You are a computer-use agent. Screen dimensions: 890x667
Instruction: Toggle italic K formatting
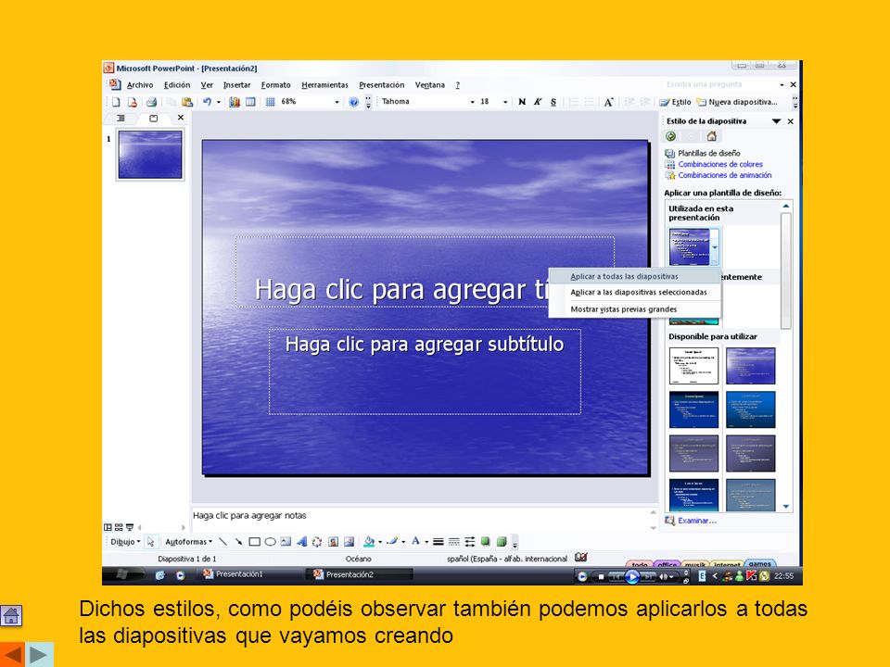(538, 102)
